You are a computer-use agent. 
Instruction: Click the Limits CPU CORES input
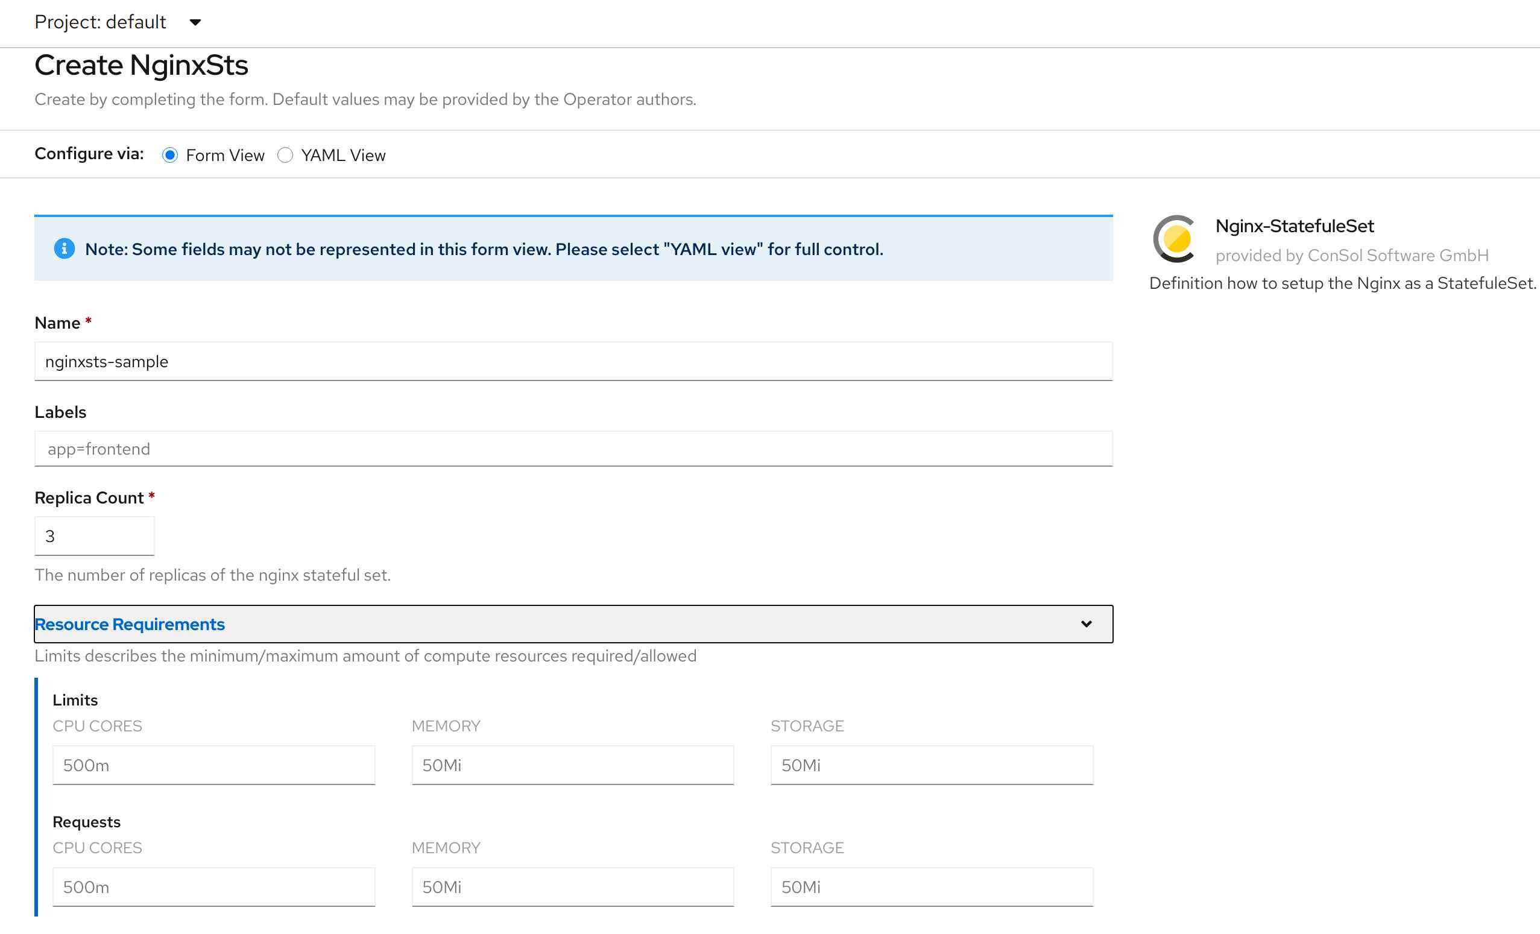213,765
